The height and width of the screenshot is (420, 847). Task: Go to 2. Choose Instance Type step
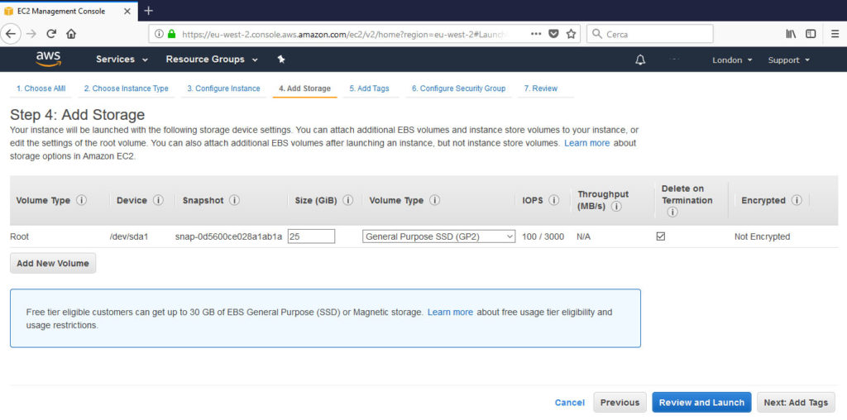pos(126,88)
